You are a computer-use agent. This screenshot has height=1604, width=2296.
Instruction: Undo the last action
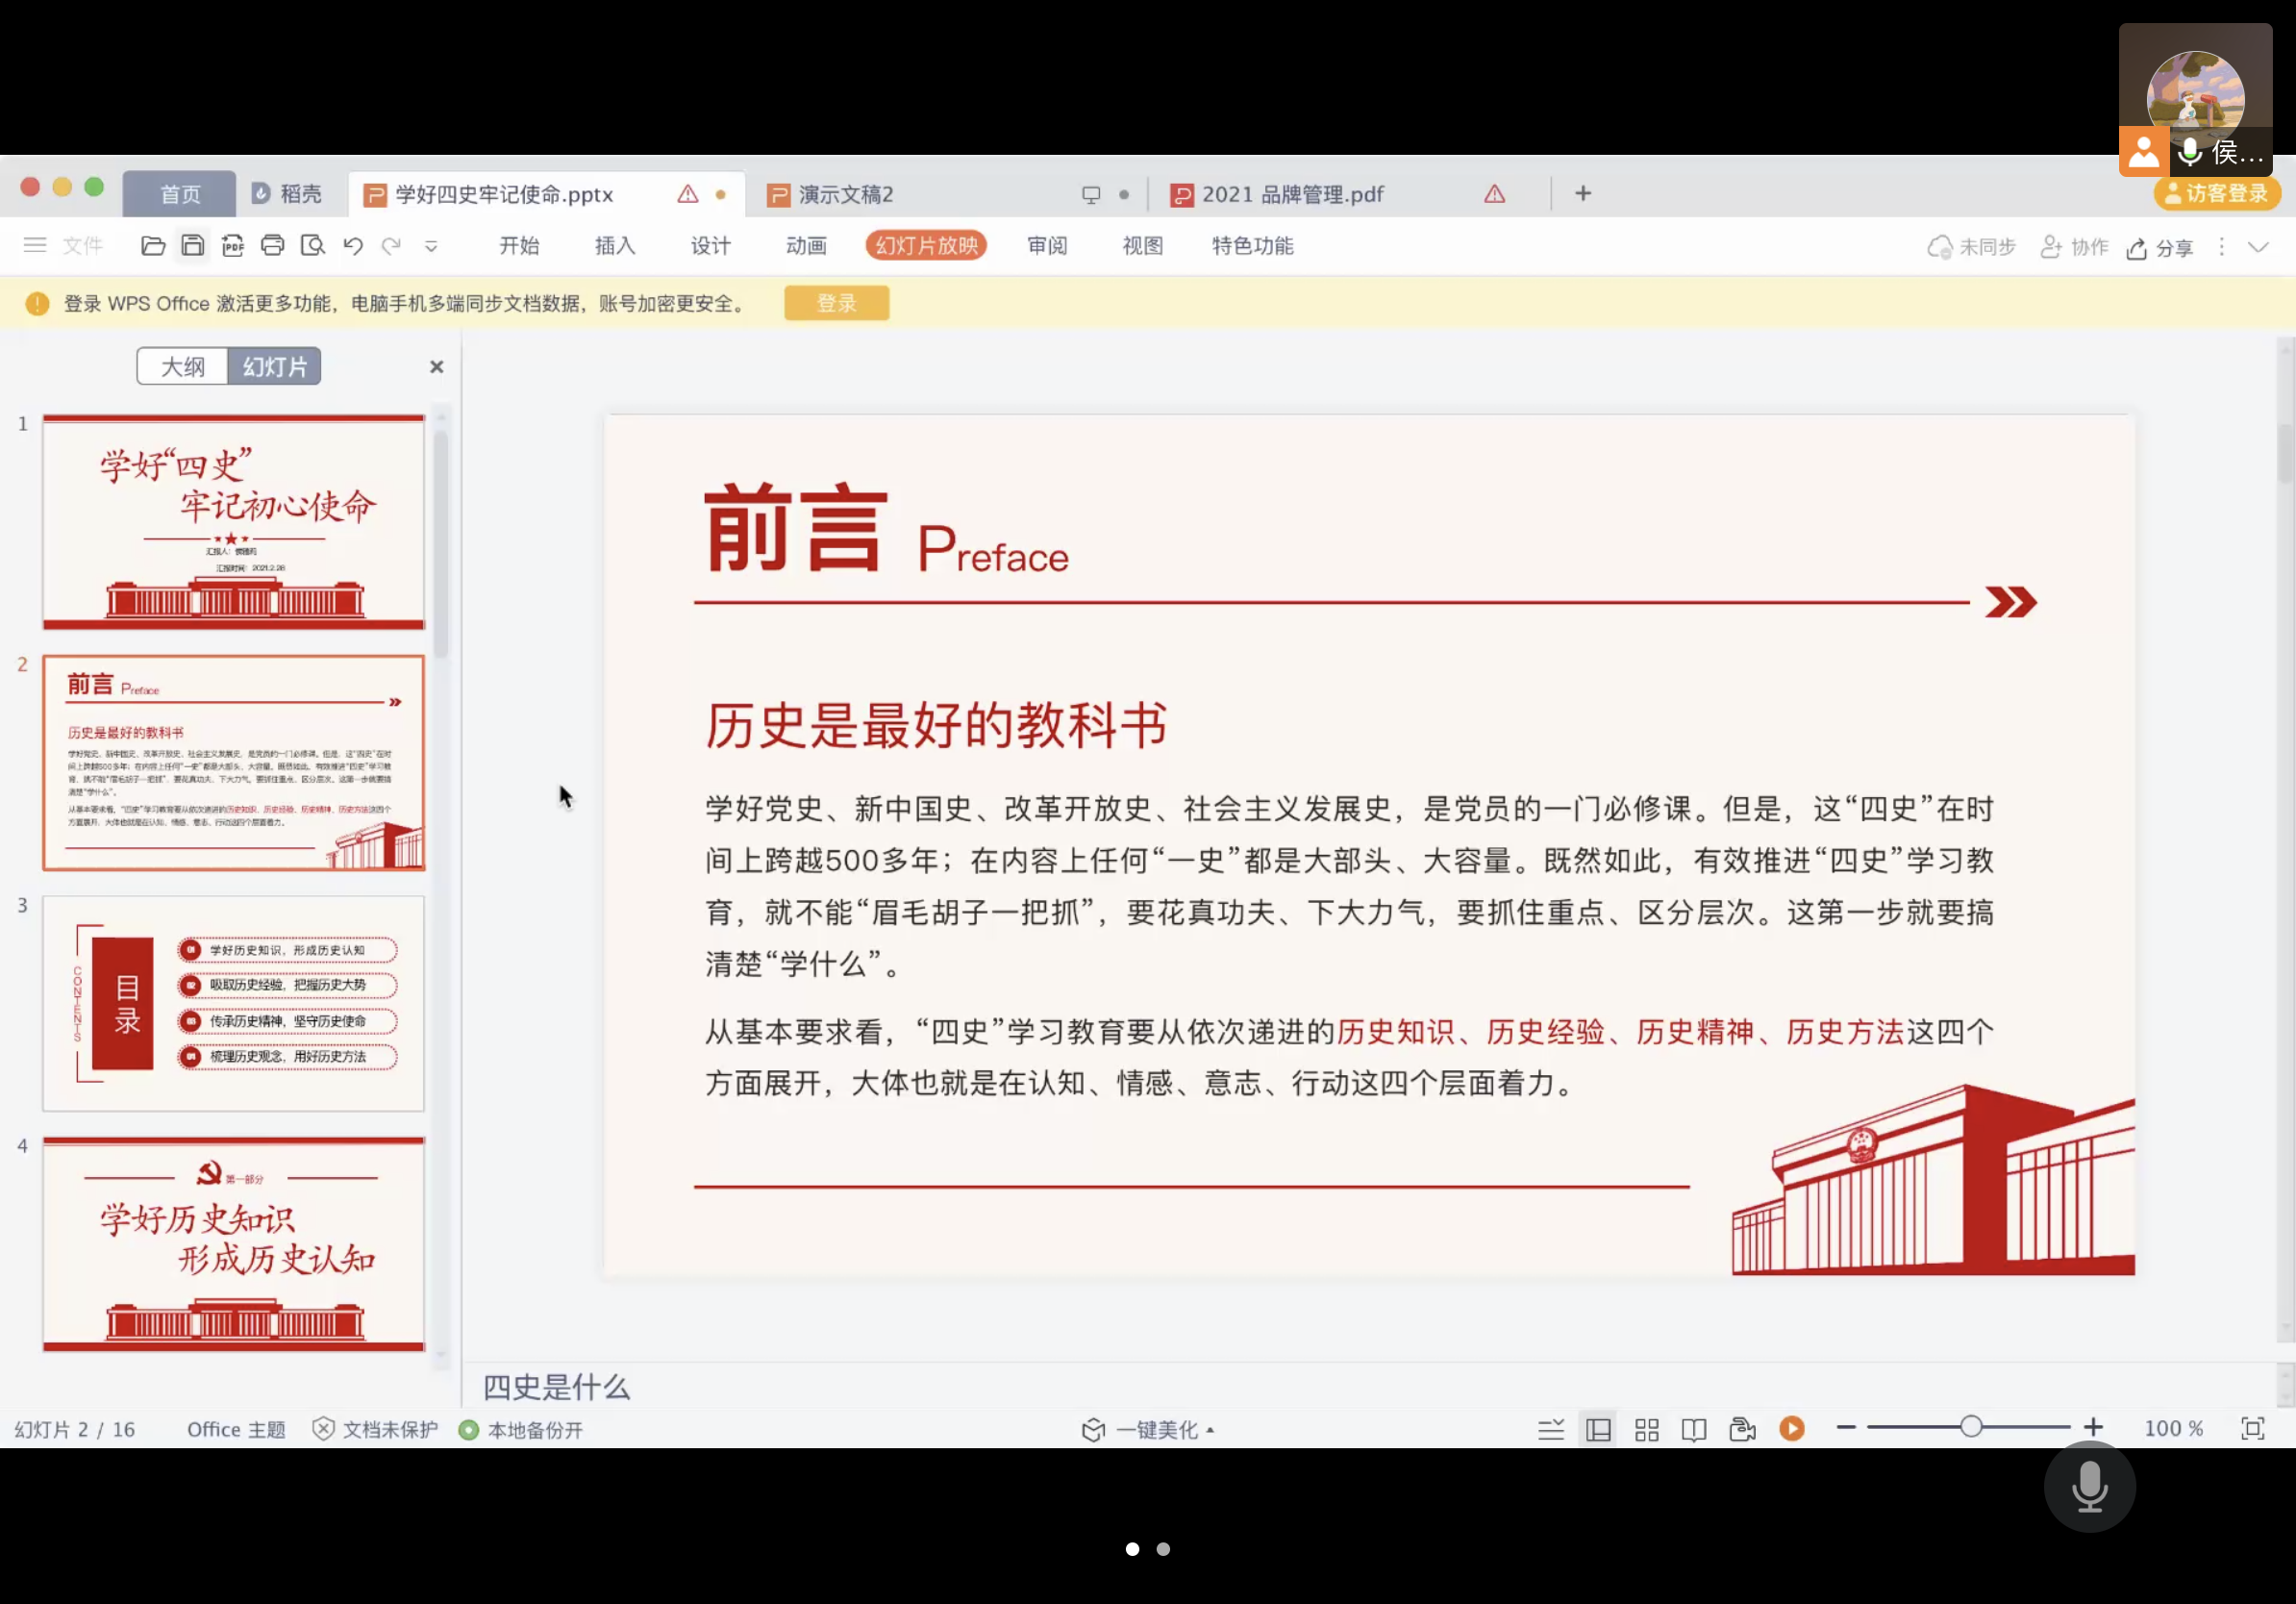tap(353, 245)
